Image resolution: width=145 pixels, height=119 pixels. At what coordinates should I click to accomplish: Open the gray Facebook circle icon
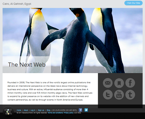pos(130,83)
